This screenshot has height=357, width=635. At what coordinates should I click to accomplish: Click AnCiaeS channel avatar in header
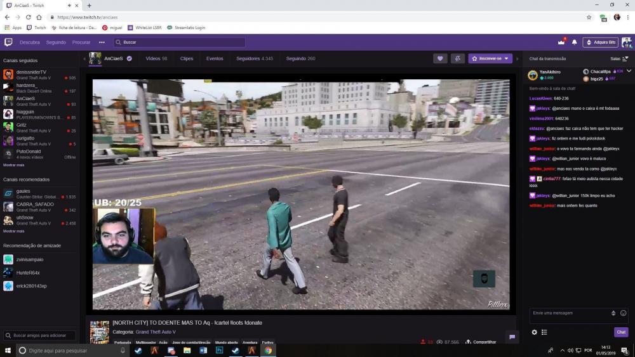pos(95,58)
